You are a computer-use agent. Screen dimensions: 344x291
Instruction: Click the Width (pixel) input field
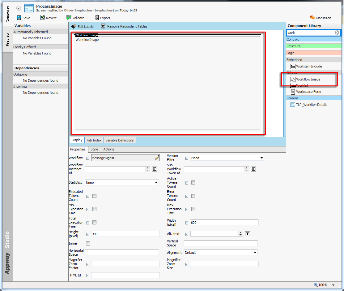click(x=224, y=223)
